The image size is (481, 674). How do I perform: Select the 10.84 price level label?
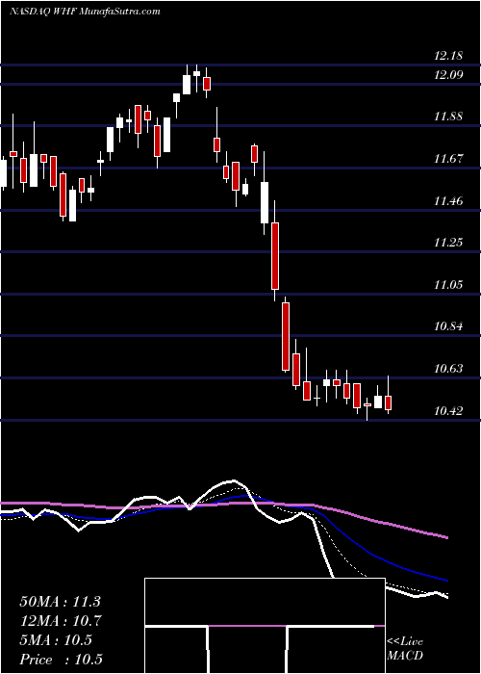(448, 326)
